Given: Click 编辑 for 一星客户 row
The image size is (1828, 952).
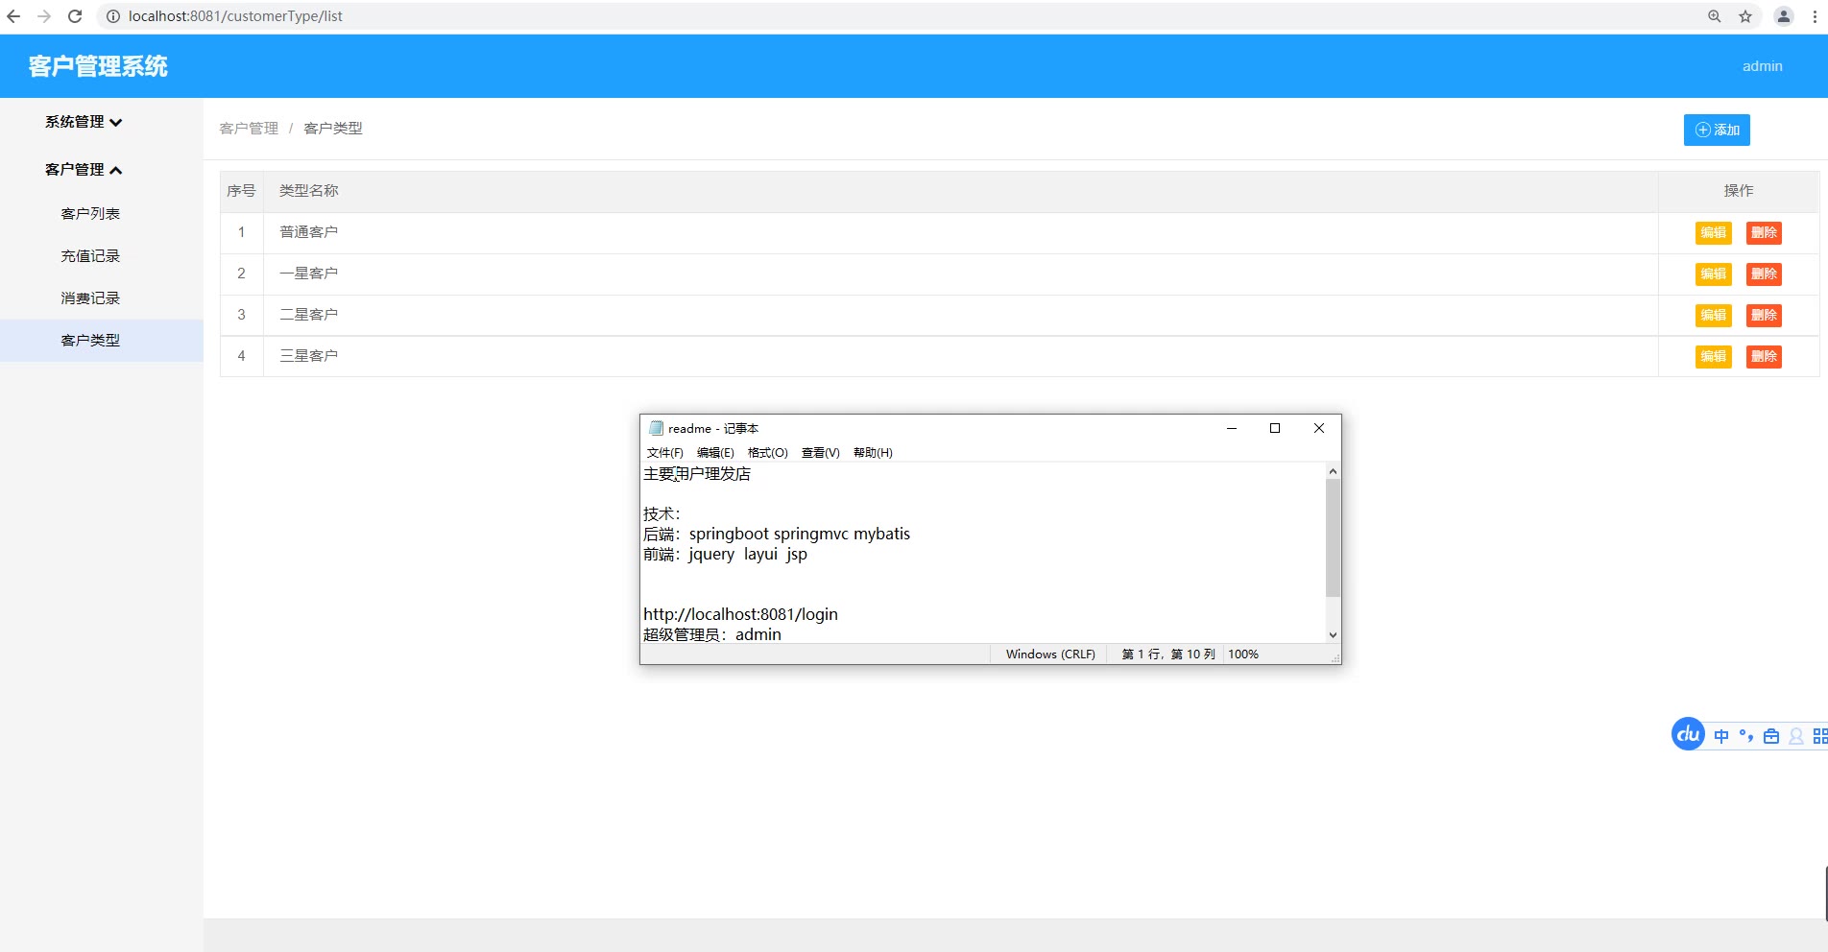Looking at the screenshot, I should tap(1714, 274).
